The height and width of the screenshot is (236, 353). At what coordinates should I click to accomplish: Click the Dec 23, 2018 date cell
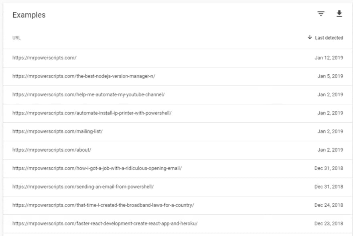tap(329, 224)
